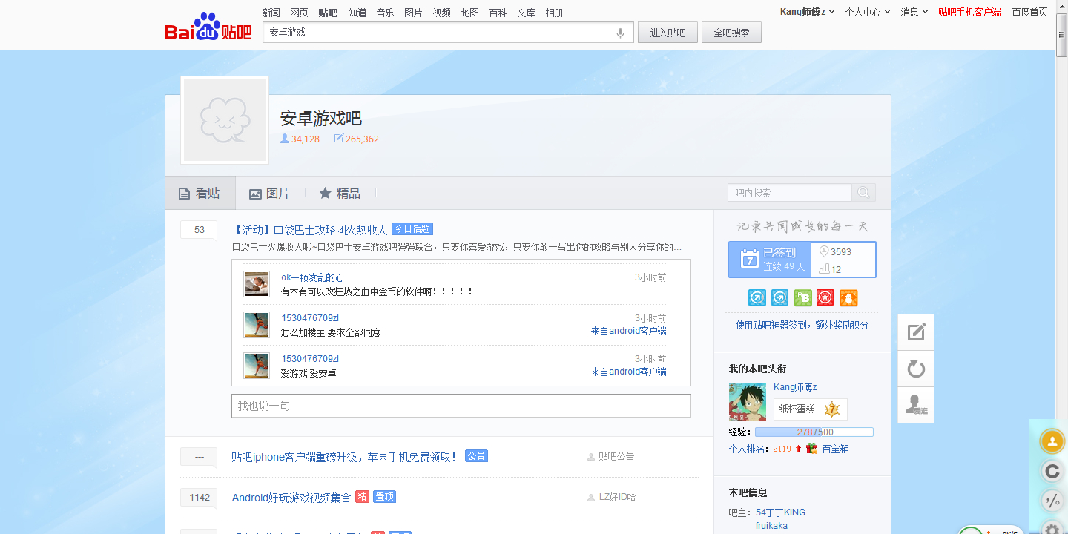Viewport: 1068px width, 534px height.
Task: Open 地图 in the top navigation
Action: pos(470,13)
